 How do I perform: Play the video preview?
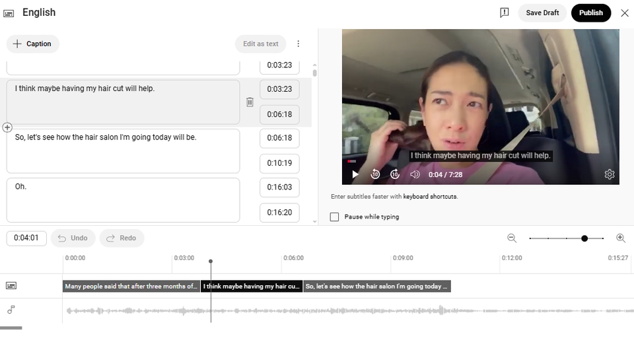[x=355, y=174]
